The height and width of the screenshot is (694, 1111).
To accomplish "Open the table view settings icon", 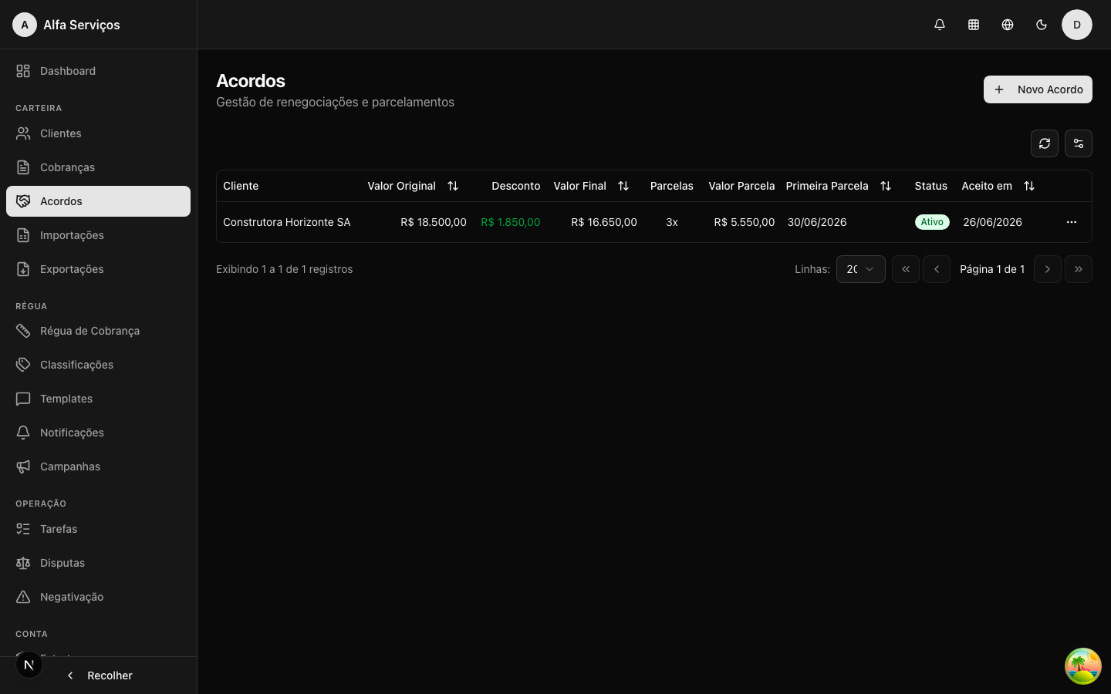I will [1079, 143].
